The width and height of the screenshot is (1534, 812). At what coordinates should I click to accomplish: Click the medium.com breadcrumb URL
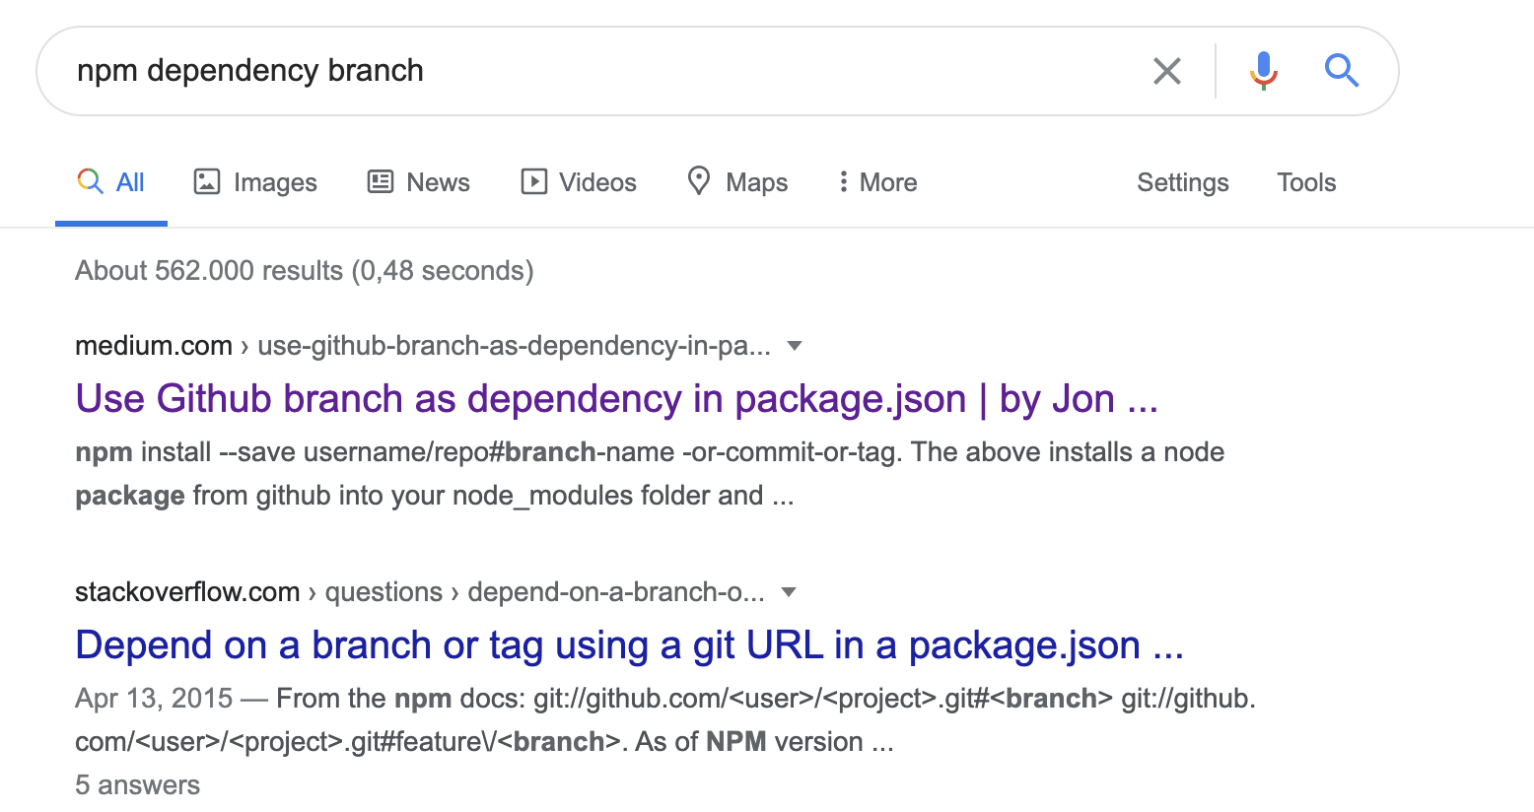423,346
